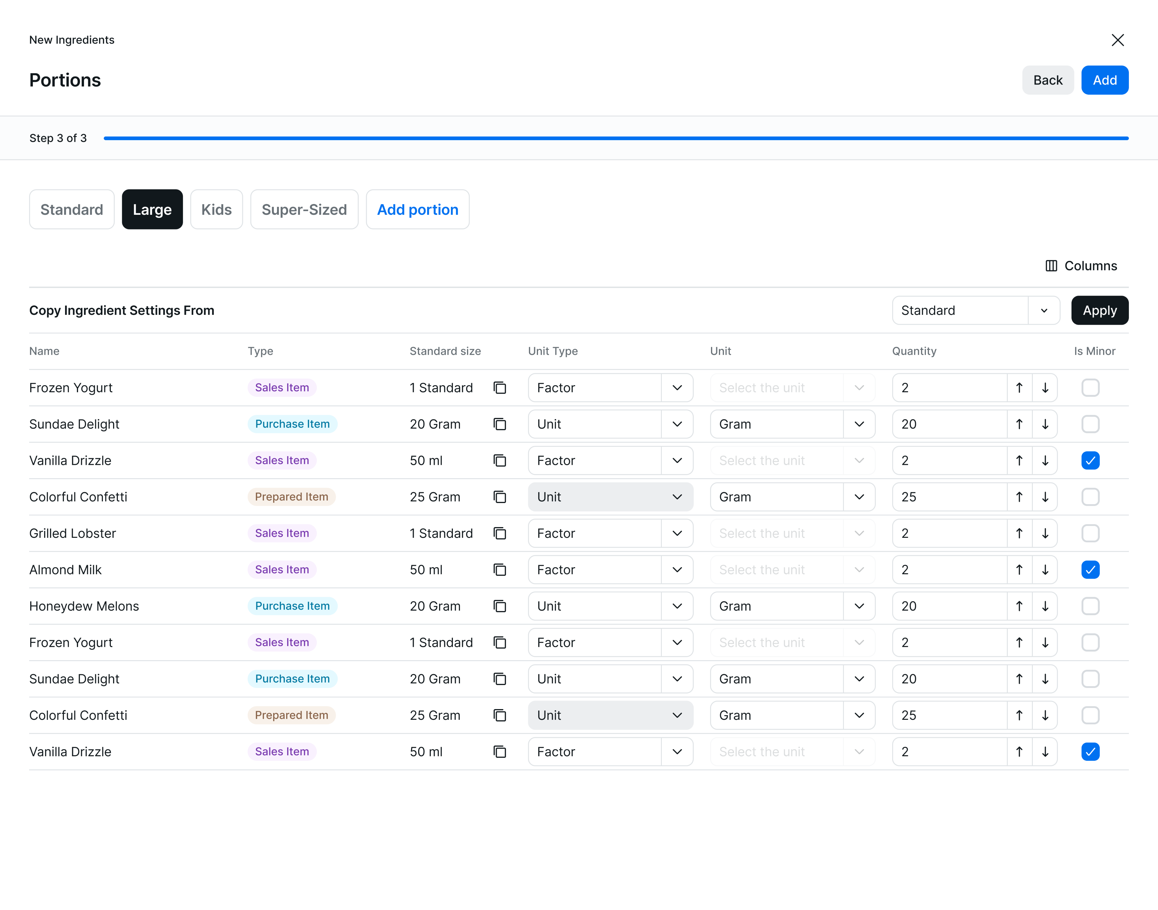This screenshot has width=1158, height=910.
Task: Increase quantity for Almond Milk with up arrow
Action: click(1019, 569)
